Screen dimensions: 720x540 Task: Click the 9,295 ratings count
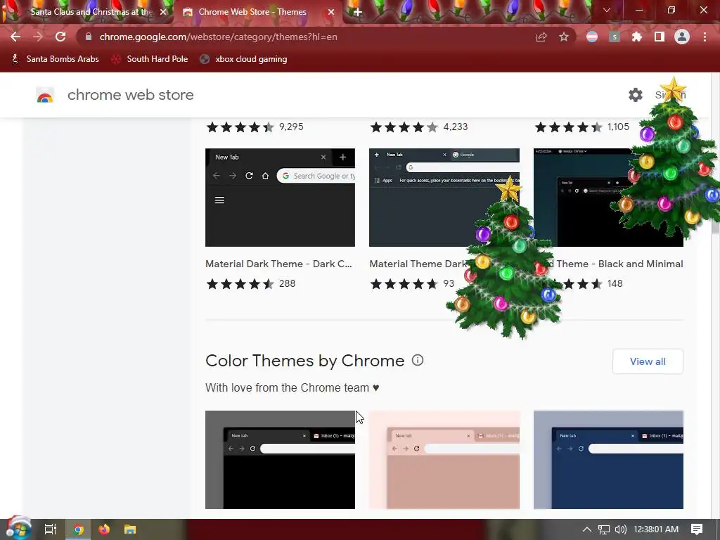tap(291, 127)
